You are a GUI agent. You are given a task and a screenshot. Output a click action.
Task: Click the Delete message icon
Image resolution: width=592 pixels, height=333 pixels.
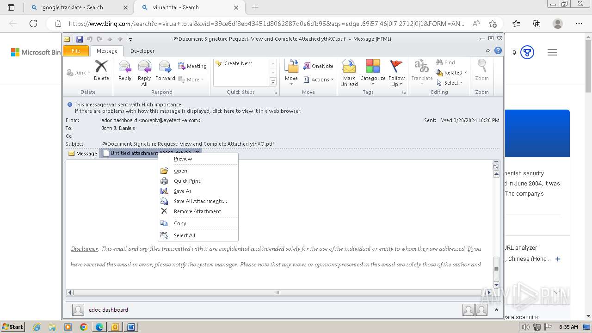[x=101, y=70]
